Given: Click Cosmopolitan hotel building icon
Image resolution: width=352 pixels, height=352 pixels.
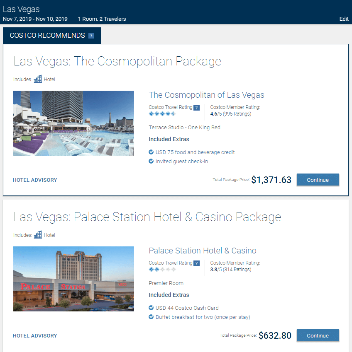Looking at the screenshot, I should (38, 79).
